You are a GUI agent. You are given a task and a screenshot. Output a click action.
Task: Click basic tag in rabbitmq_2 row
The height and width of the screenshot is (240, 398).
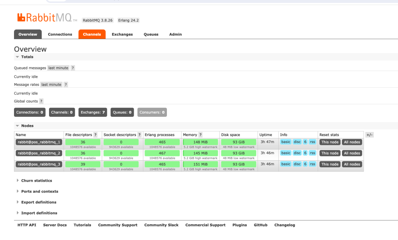pos(286,153)
